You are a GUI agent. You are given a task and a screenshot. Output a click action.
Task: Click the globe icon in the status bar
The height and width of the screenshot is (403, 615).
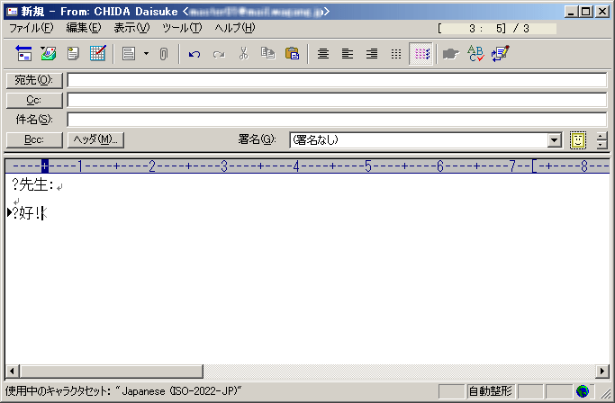pyautogui.click(x=583, y=391)
